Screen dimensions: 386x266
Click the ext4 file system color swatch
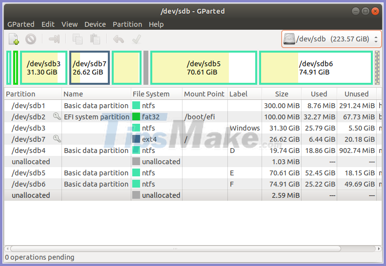(x=136, y=139)
